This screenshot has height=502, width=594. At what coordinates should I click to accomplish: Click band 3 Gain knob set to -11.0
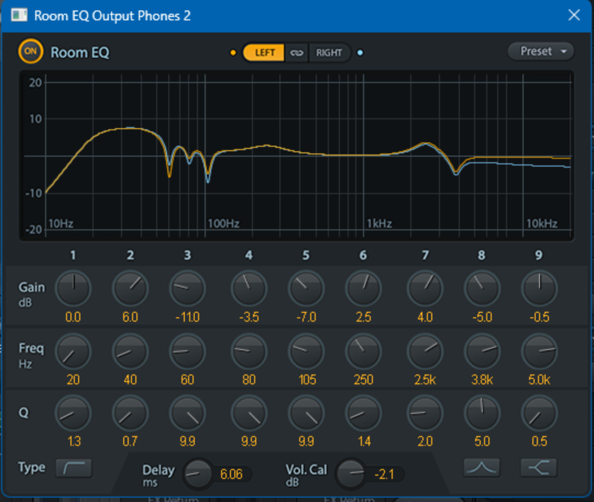tap(188, 288)
